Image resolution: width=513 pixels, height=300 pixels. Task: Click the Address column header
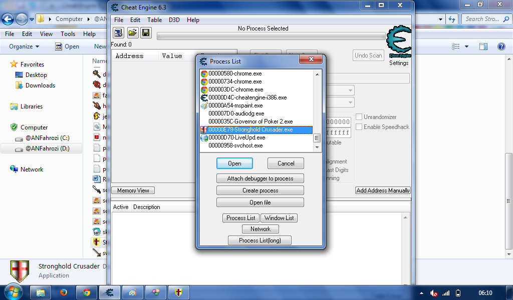coord(135,56)
